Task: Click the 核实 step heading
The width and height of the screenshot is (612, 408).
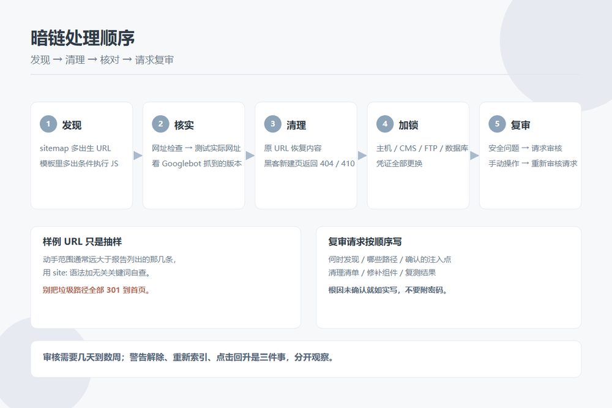Action: click(184, 125)
